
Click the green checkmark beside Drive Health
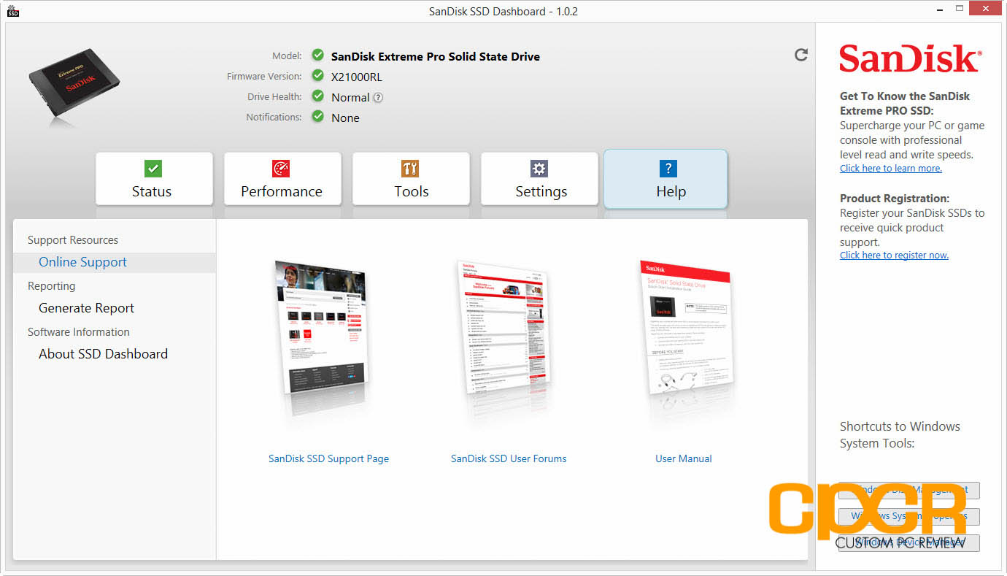click(x=317, y=96)
